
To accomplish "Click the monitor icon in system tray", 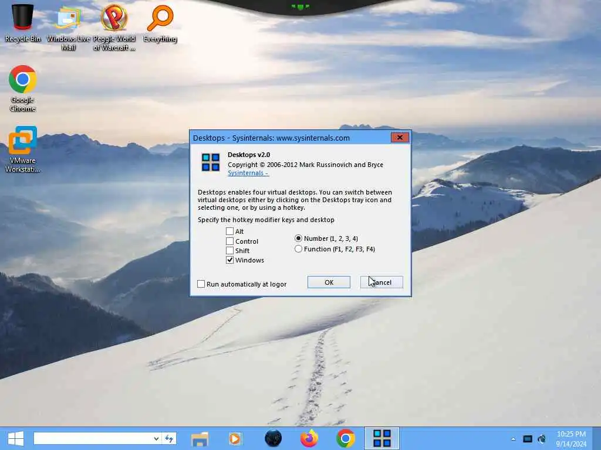I will tap(528, 439).
